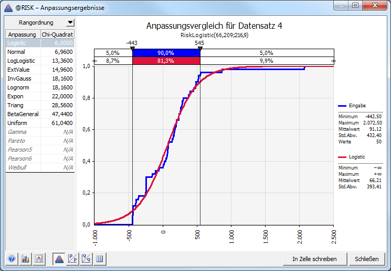Click the Eingabe Mittelwert value 91,12
391x271 pixels.
[375, 129]
